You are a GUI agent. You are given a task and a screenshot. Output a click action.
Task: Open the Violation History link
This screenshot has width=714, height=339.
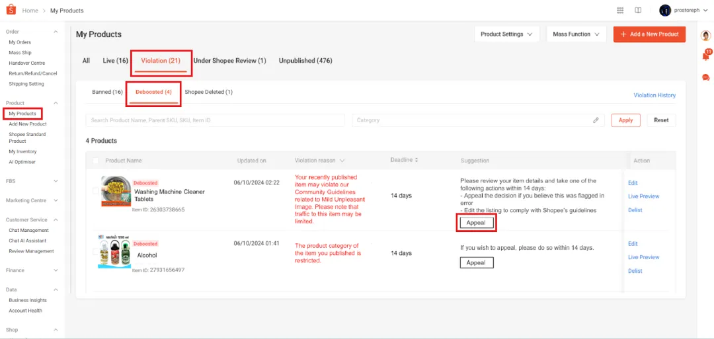point(654,96)
